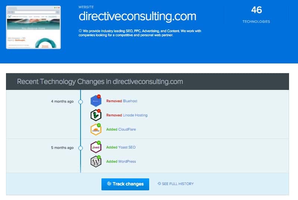Click the clock icon beside See Full History
Viewport: 298px width, 200px height.
point(159,184)
